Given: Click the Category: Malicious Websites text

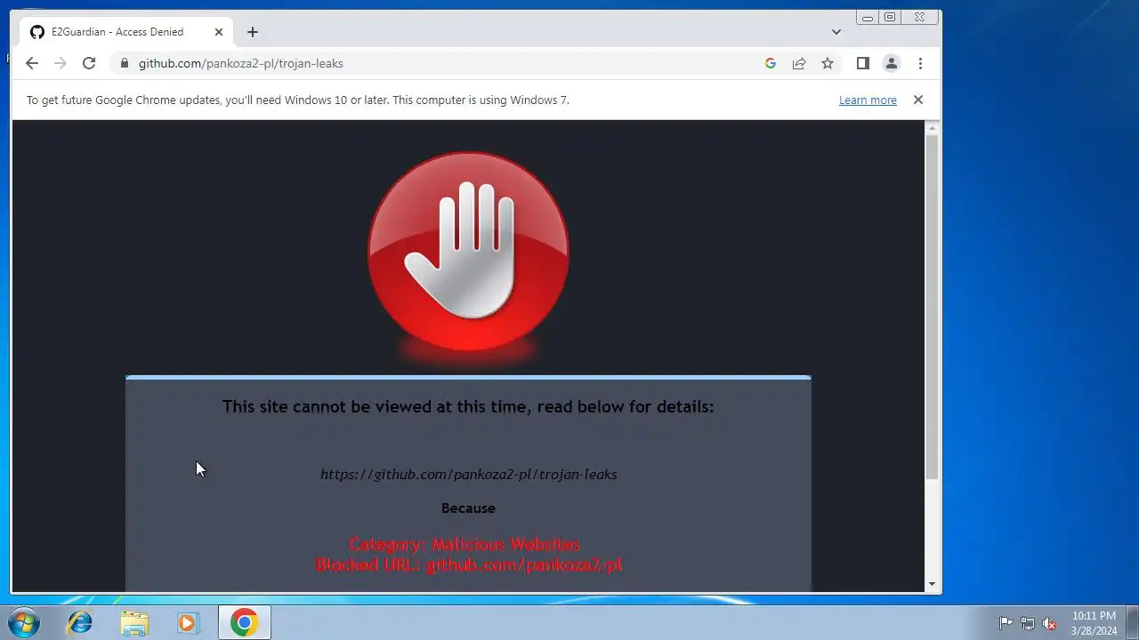Looking at the screenshot, I should click(464, 544).
